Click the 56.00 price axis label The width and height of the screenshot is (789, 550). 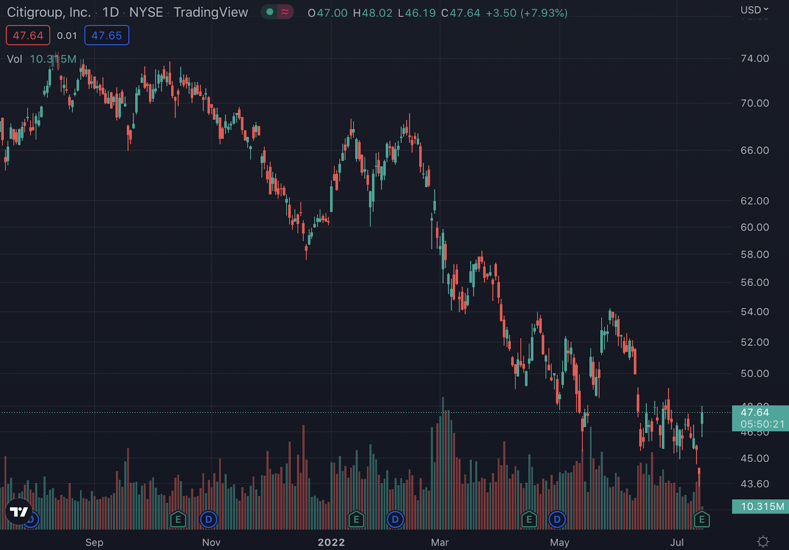pyautogui.click(x=754, y=282)
